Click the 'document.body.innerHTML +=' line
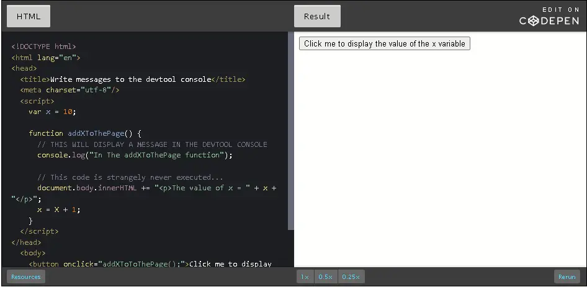Viewport: 587px width, 287px height. point(157,188)
